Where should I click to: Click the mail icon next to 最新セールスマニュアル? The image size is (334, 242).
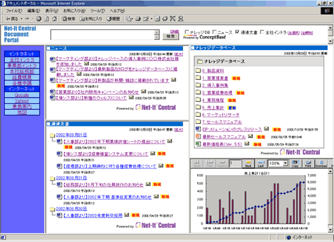point(251,136)
